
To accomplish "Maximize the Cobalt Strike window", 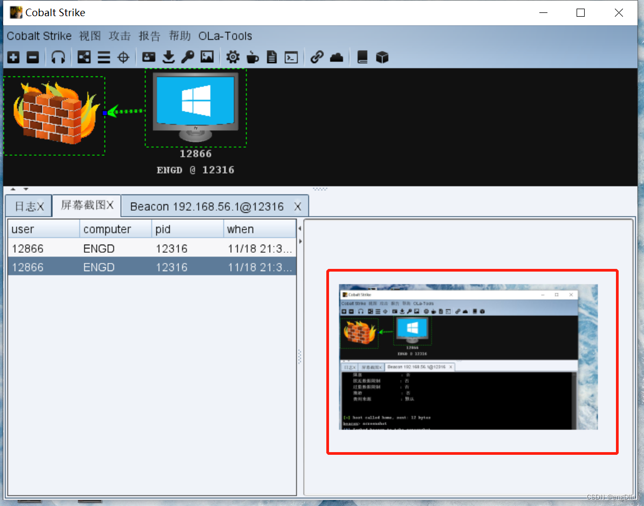I will [581, 13].
